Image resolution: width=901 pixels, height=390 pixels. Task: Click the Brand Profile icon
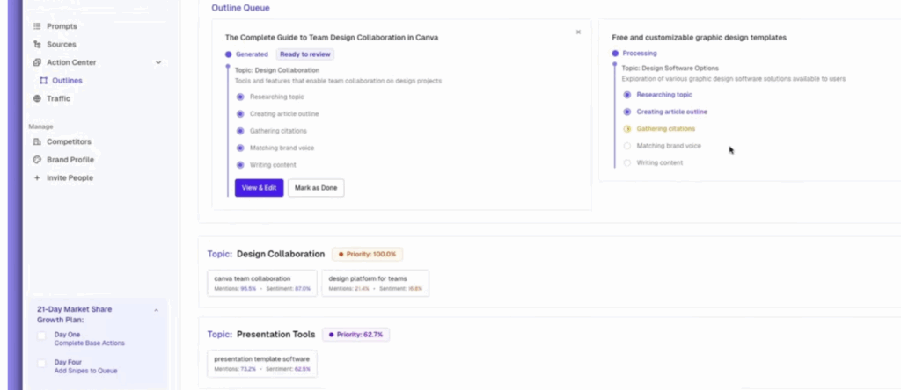pos(37,160)
